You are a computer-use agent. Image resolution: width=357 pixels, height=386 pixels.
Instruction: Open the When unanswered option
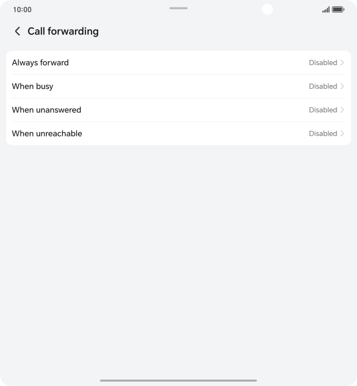46,110
